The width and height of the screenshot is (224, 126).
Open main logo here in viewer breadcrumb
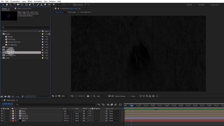click(x=85, y=12)
